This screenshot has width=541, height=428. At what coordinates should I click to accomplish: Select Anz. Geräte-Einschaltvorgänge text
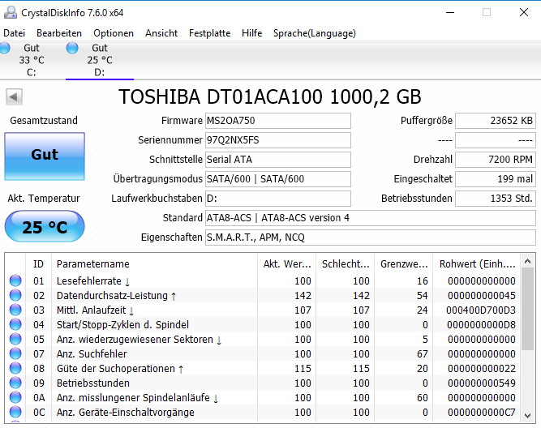pyautogui.click(x=126, y=412)
